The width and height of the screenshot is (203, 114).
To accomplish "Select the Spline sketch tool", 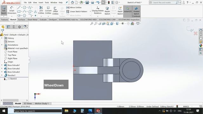I will [30, 8].
